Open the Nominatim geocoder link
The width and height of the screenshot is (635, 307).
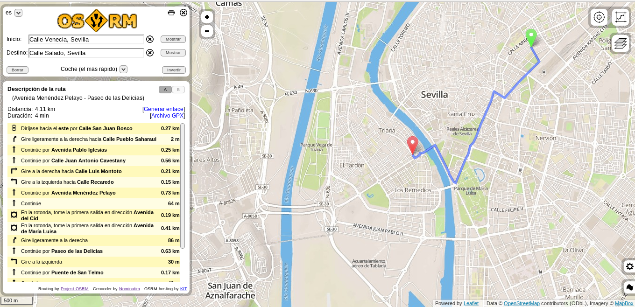click(129, 289)
